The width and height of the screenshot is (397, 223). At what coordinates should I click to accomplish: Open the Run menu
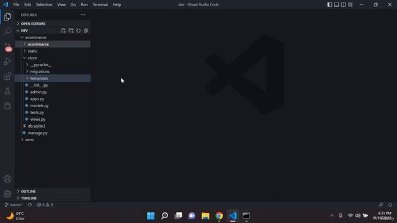click(x=84, y=4)
